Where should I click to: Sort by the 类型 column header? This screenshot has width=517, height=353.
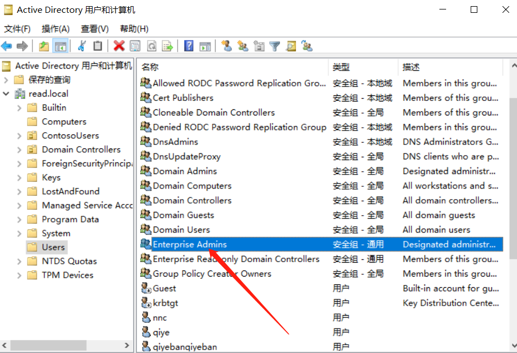[363, 67]
